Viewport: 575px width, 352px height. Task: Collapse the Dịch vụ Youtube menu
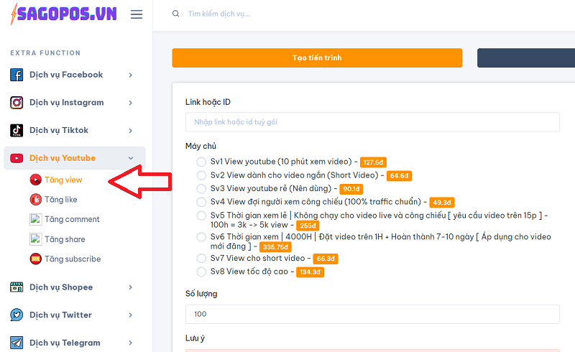[x=130, y=158]
